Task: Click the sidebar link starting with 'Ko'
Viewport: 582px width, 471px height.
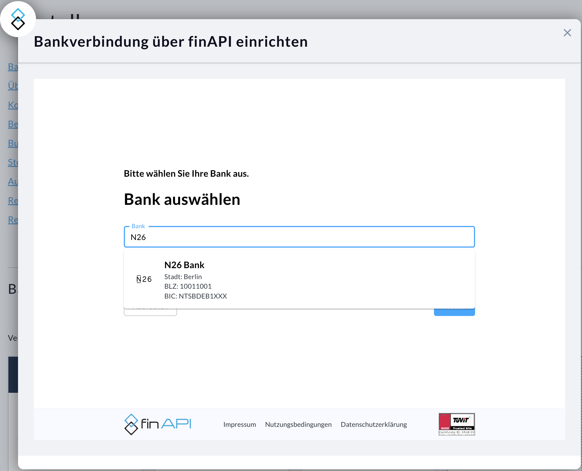Action: [x=12, y=105]
